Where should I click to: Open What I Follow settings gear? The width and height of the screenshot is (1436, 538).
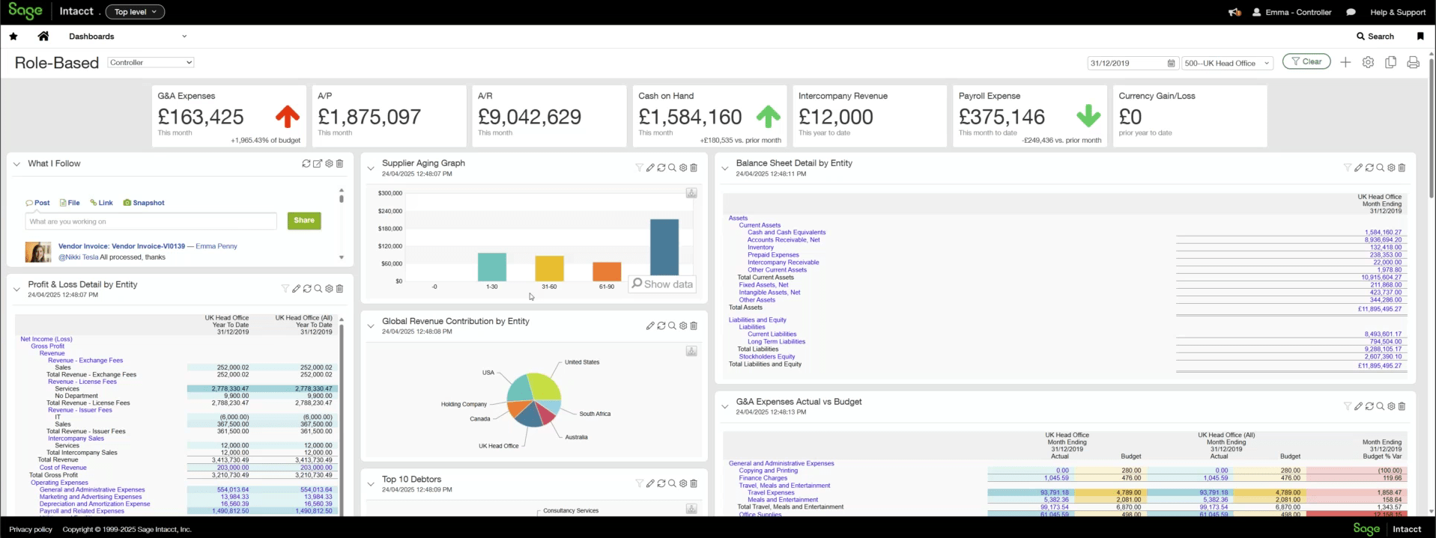pos(329,163)
